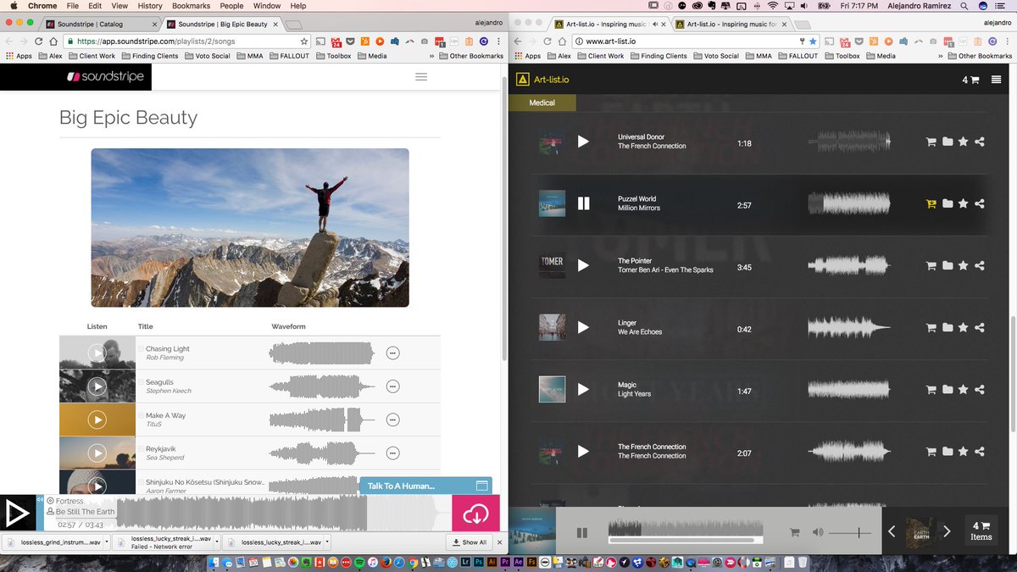Click the Soundstripe logo
The height and width of the screenshot is (572, 1017).
(x=105, y=76)
